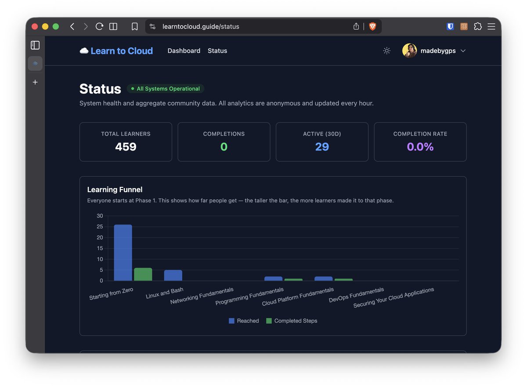The width and height of the screenshot is (527, 387).
Task: Click the blue Starting from Zero bar
Action: tap(123, 253)
